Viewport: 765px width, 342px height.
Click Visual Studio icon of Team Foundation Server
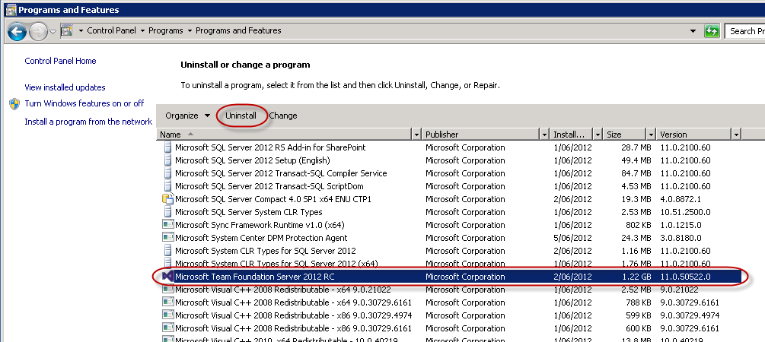[x=167, y=277]
